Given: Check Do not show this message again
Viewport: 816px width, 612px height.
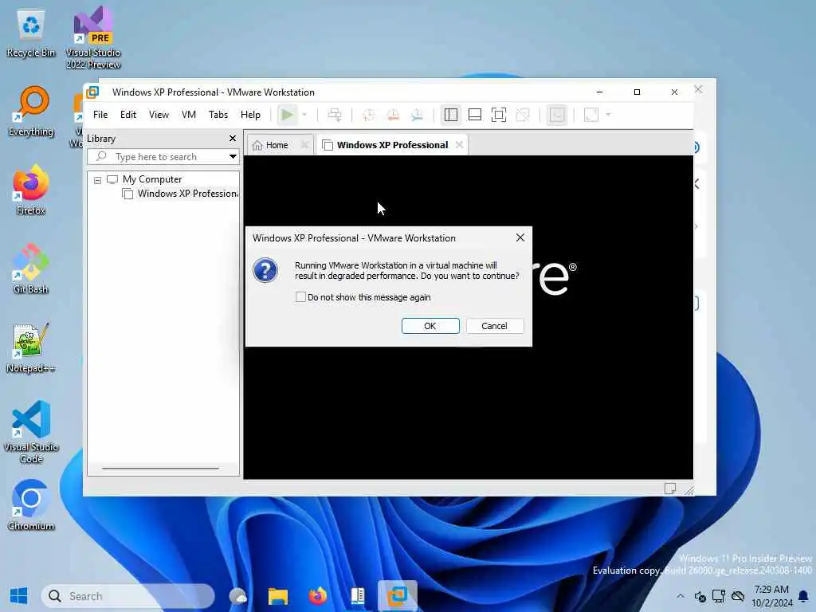Looking at the screenshot, I should click(300, 297).
